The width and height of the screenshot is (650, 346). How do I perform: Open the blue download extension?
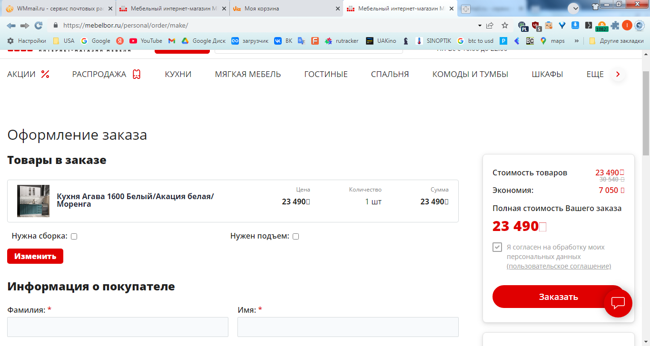click(575, 25)
